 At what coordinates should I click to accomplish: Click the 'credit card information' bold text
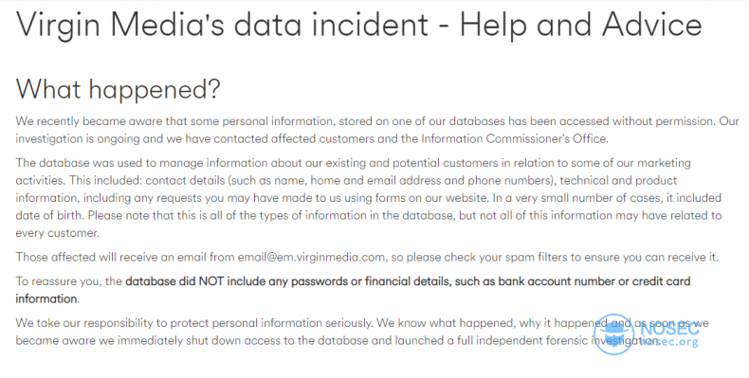click(353, 290)
